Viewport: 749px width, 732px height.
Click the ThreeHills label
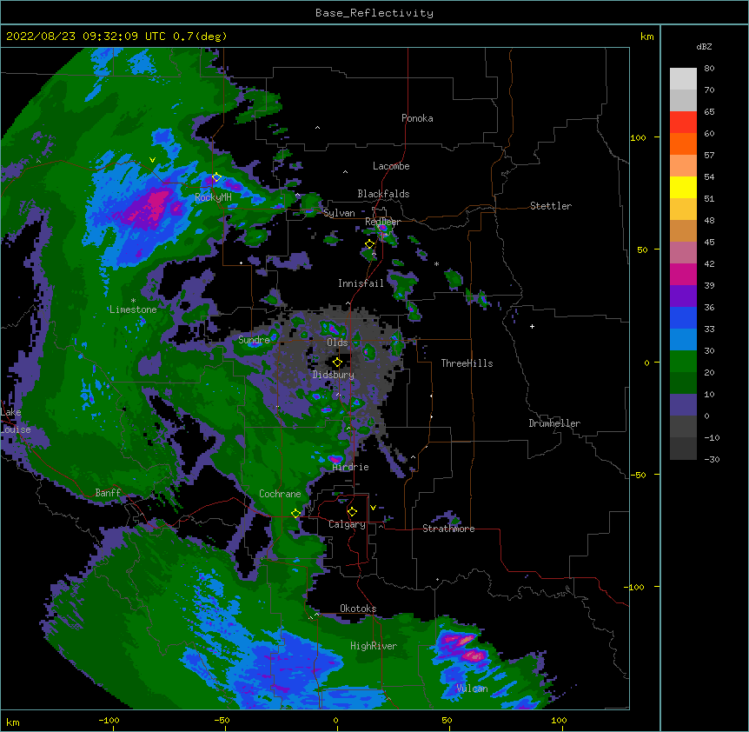[467, 363]
